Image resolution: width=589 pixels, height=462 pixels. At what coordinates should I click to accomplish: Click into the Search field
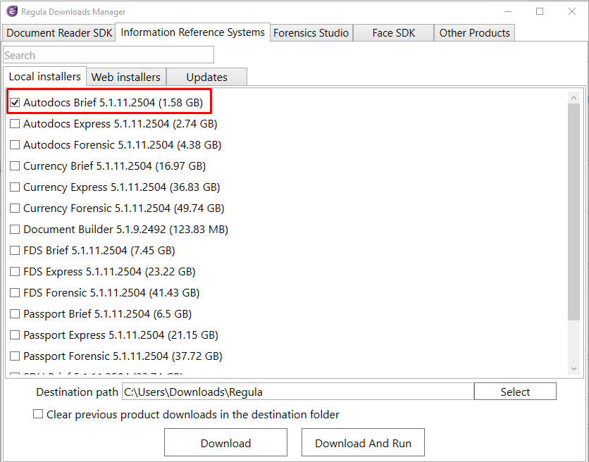(x=108, y=55)
